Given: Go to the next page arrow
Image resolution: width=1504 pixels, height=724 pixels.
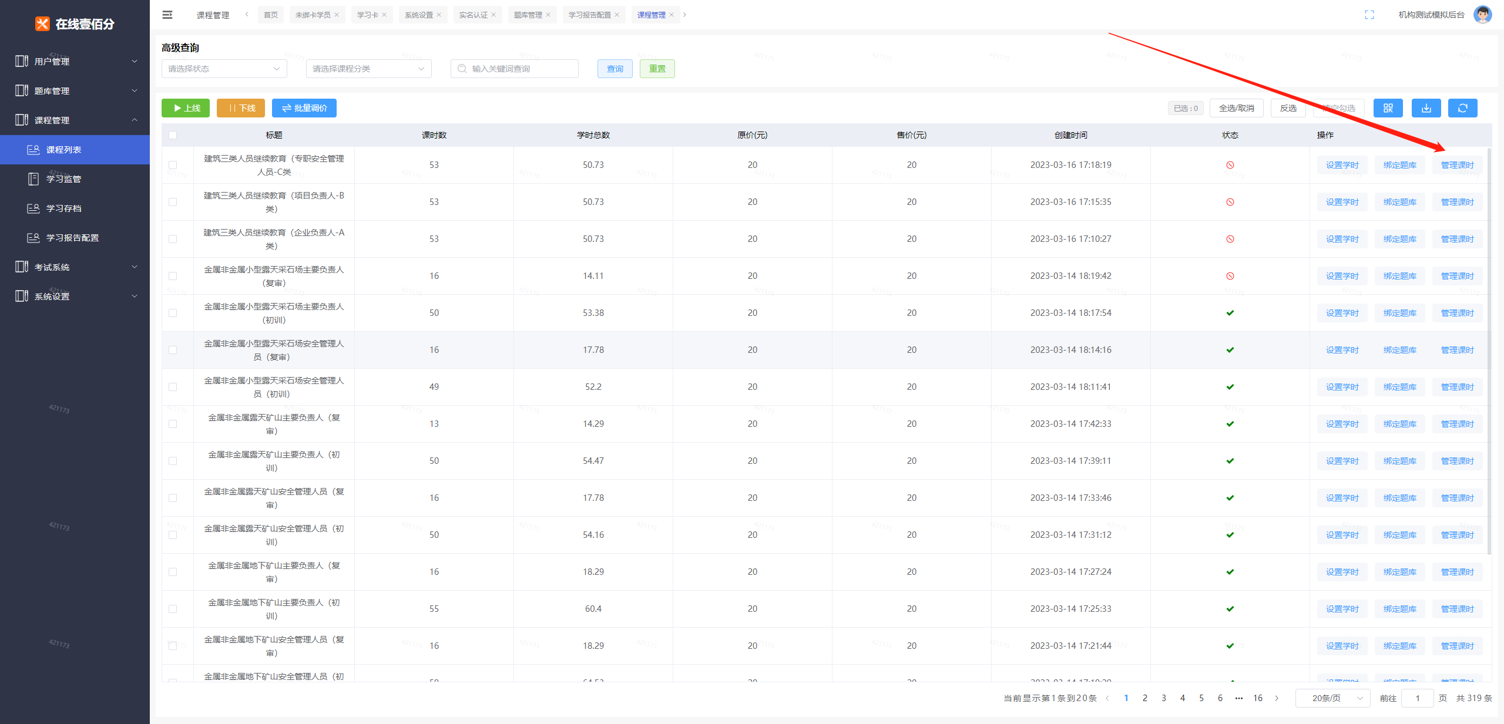Looking at the screenshot, I should pos(1277,698).
